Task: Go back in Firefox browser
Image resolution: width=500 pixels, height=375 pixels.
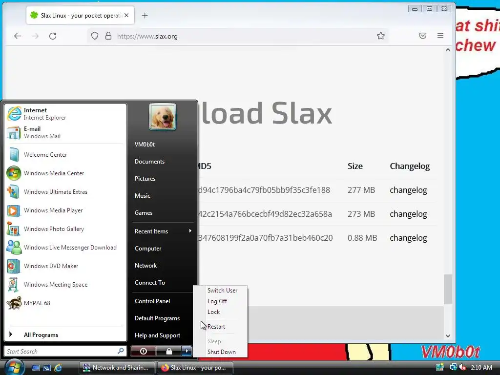Action: coord(18,36)
